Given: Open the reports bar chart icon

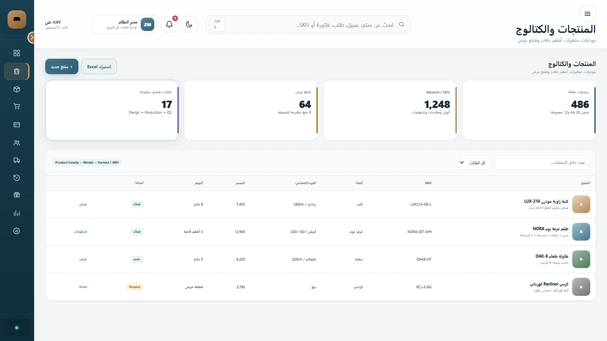Looking at the screenshot, I should [x=17, y=213].
